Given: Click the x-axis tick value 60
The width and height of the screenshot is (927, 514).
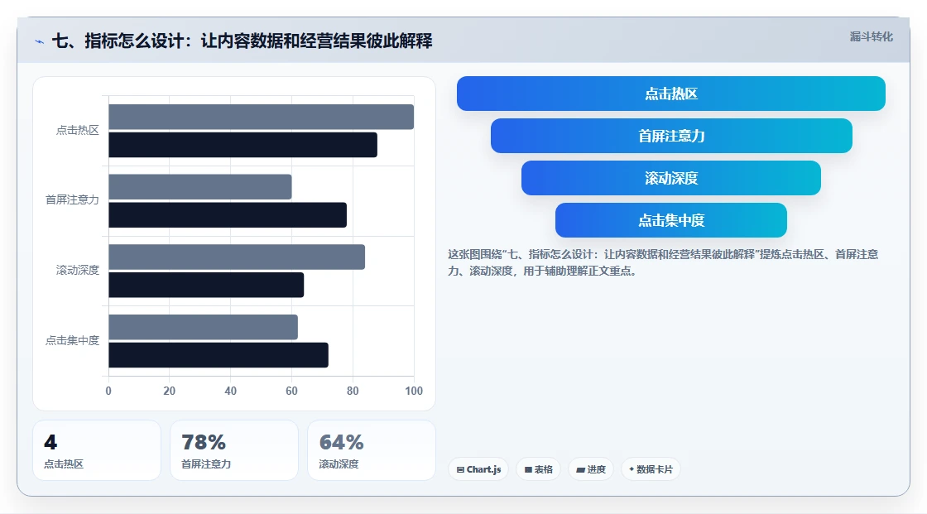Looking at the screenshot, I should pos(291,391).
